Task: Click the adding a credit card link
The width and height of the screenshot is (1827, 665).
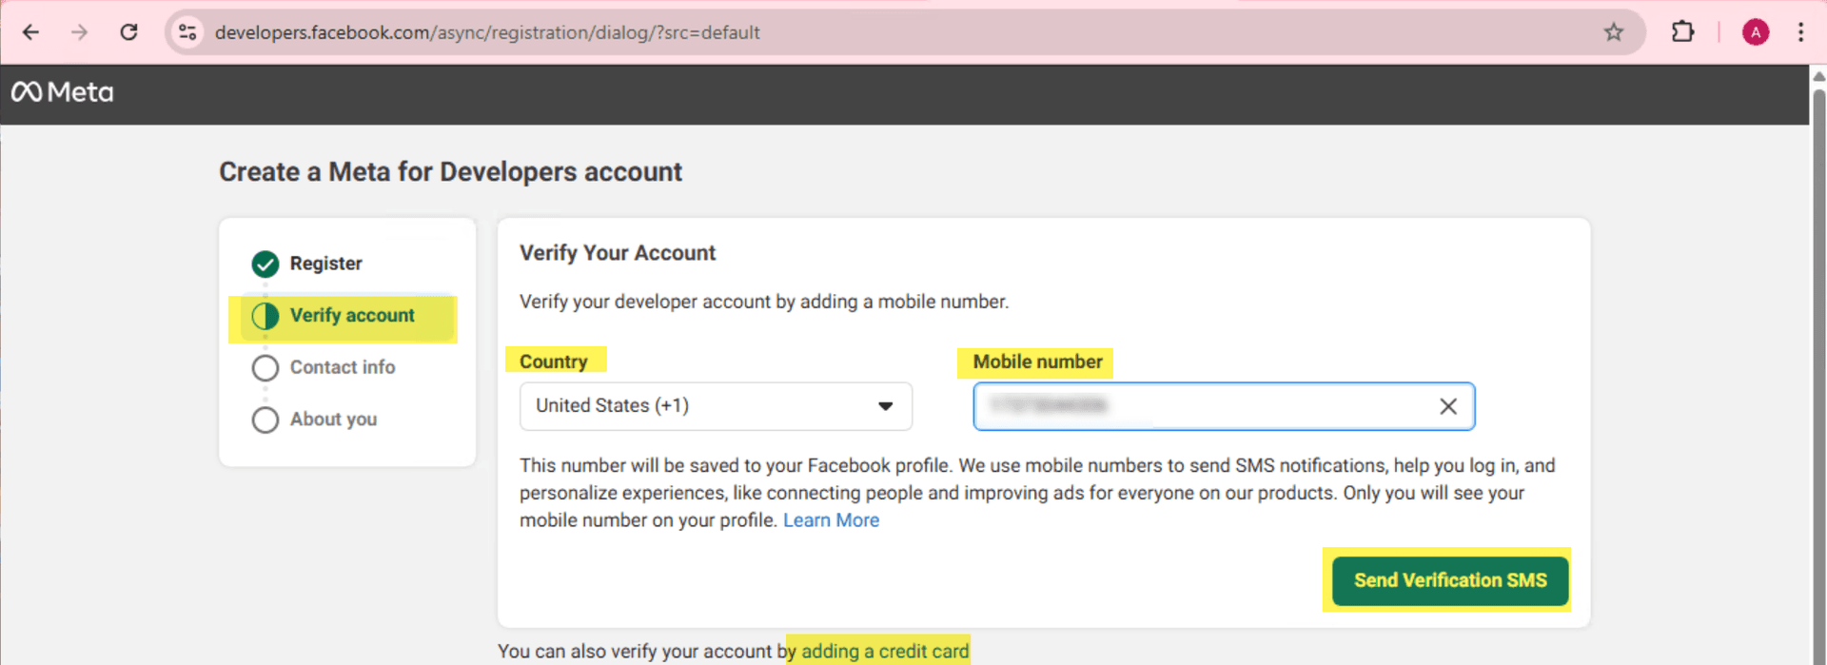Action: click(885, 652)
